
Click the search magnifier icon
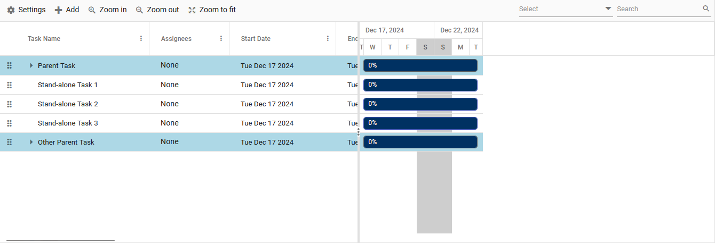(x=706, y=9)
